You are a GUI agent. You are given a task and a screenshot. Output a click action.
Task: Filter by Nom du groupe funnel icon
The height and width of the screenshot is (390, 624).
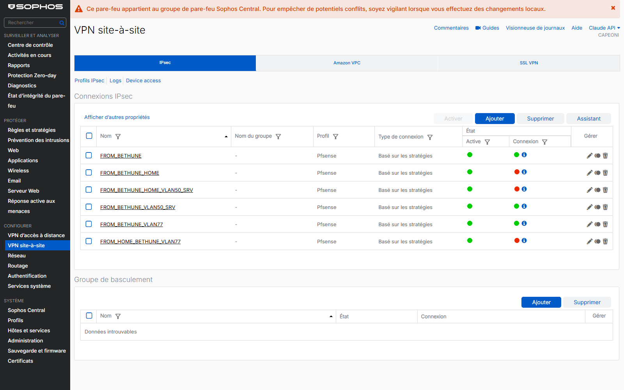click(278, 136)
